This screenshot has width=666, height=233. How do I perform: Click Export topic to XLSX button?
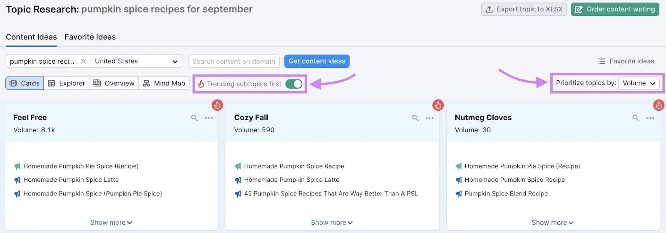[x=524, y=9]
